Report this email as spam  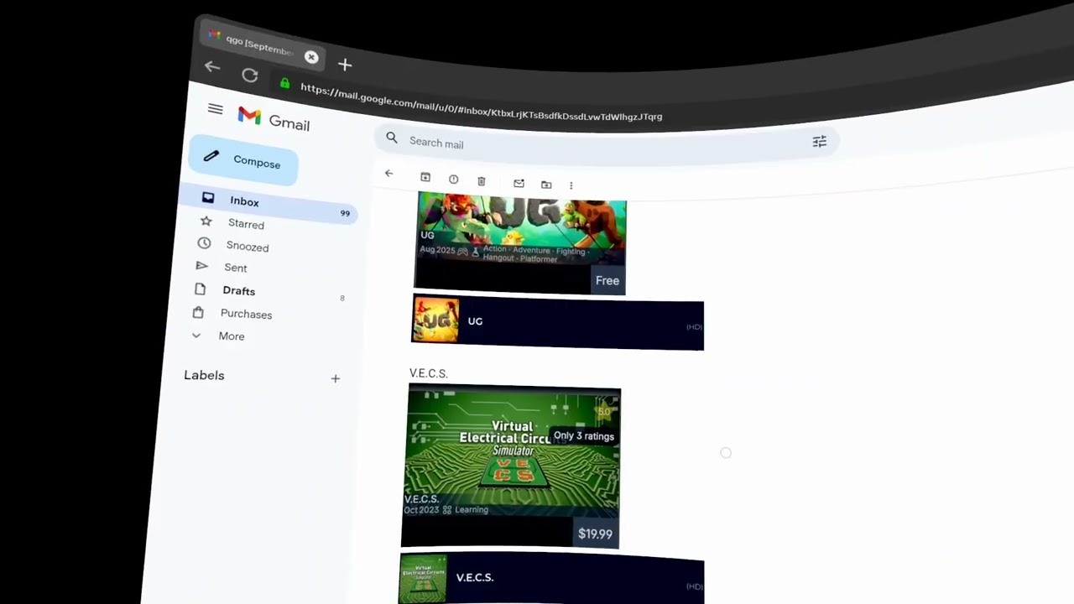click(453, 179)
